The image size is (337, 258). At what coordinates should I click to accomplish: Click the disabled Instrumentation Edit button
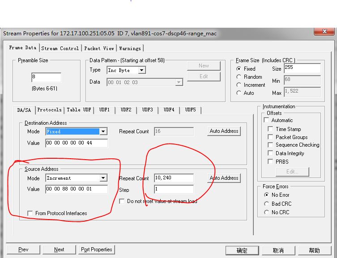[292, 172]
